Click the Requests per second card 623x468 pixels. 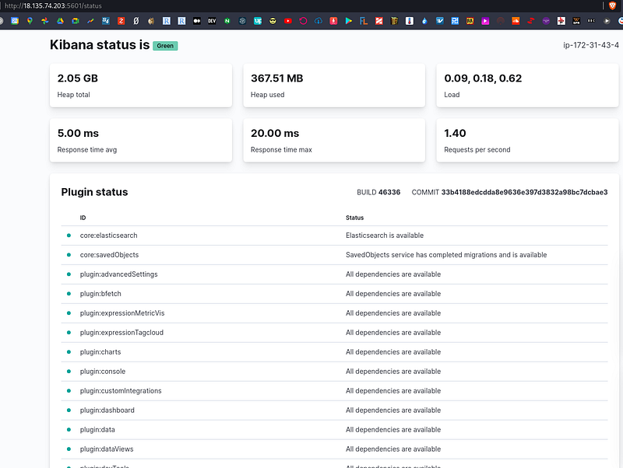click(527, 140)
